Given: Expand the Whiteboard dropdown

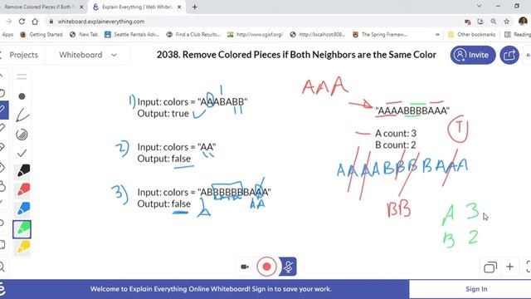Looking at the screenshot, I should [88, 55].
